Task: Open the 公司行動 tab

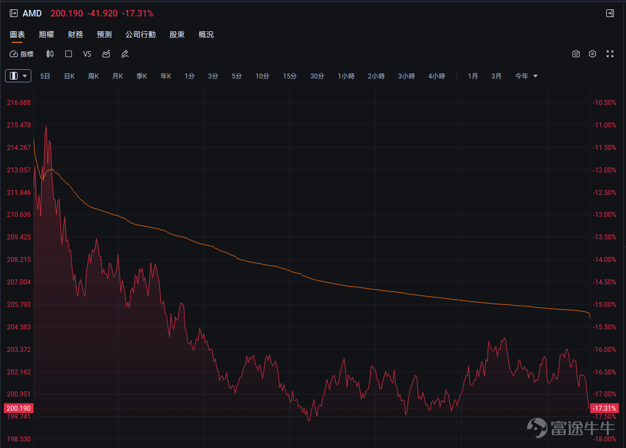Action: (x=141, y=35)
